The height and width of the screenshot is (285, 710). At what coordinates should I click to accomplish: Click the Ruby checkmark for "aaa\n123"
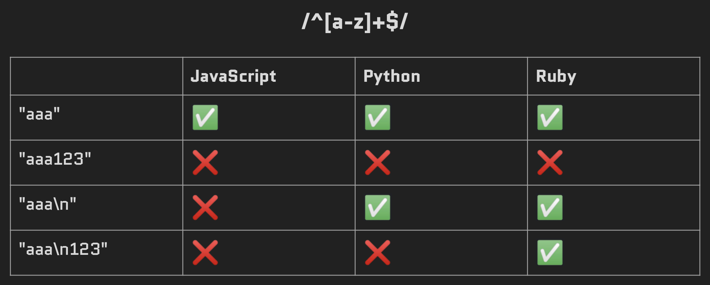point(550,253)
